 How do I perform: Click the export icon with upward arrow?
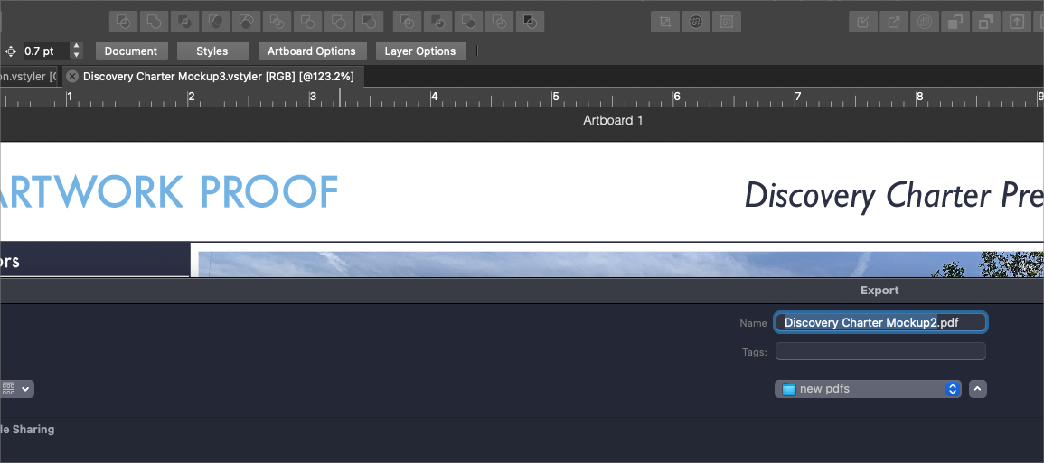(1017, 22)
